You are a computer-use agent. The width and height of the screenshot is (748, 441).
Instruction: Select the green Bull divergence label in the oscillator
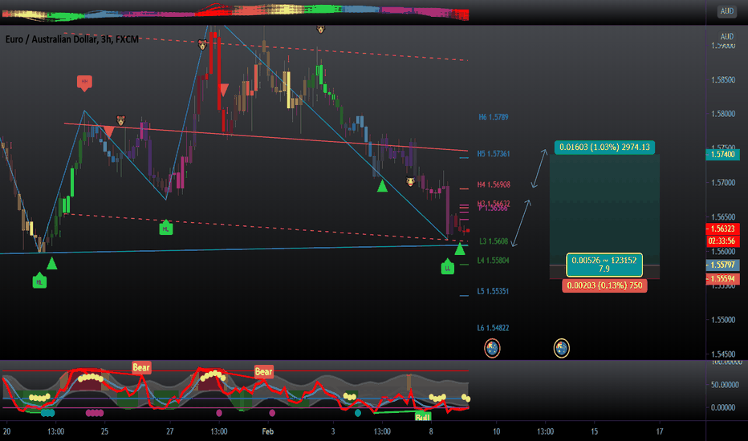point(423,417)
